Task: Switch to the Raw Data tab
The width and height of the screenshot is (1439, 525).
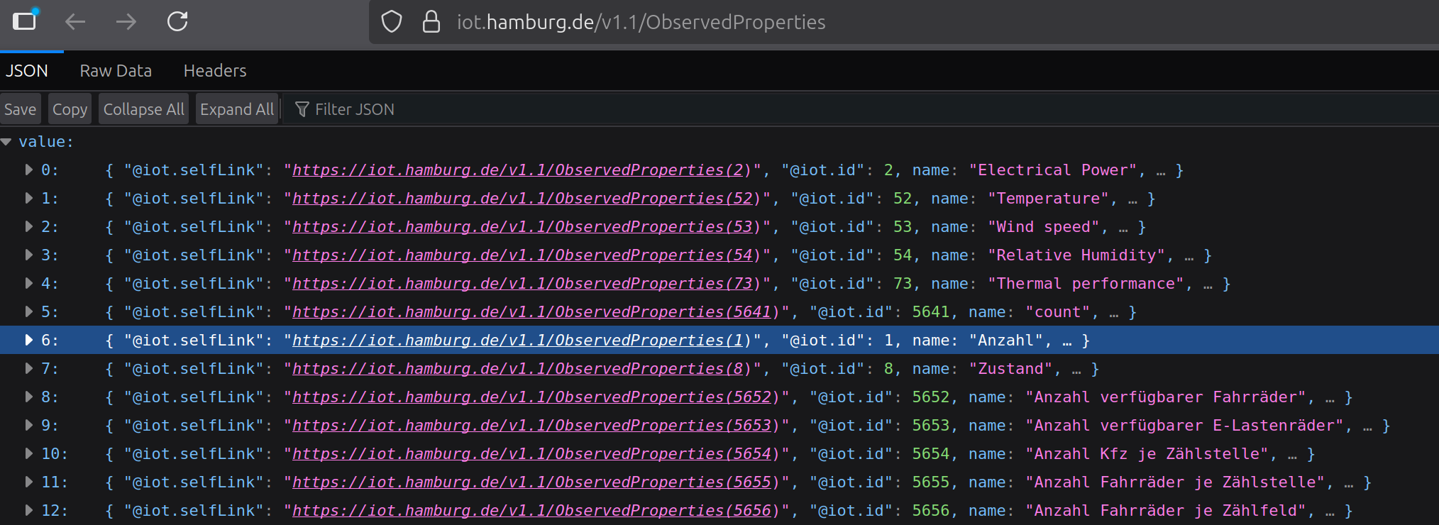Action: point(116,71)
